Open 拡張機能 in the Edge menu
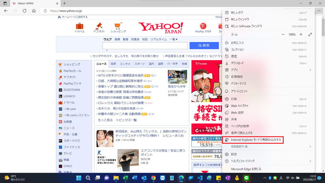Screen dimensions: 325x183 269,76
